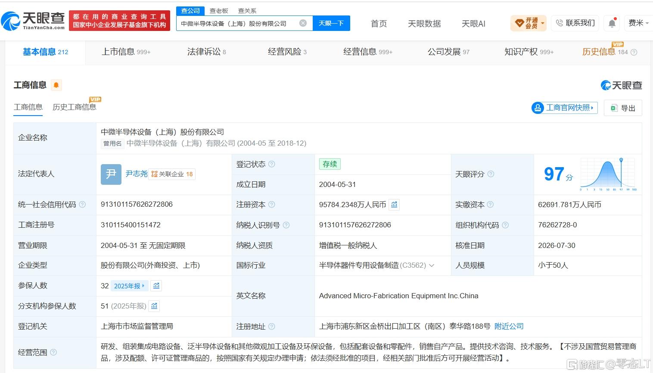The height and width of the screenshot is (373, 653).
Task: Switch to the 法律诉讼 tab
Action: coord(206,52)
